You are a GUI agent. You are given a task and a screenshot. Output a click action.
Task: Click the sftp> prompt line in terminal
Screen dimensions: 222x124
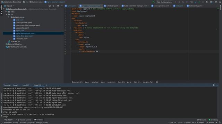(6, 117)
